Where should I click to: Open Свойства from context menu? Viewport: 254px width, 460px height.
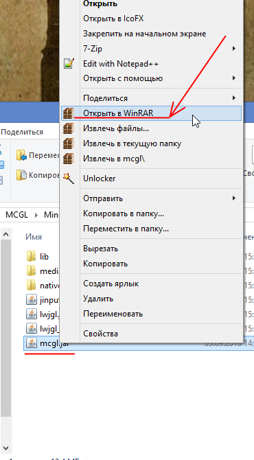(101, 334)
